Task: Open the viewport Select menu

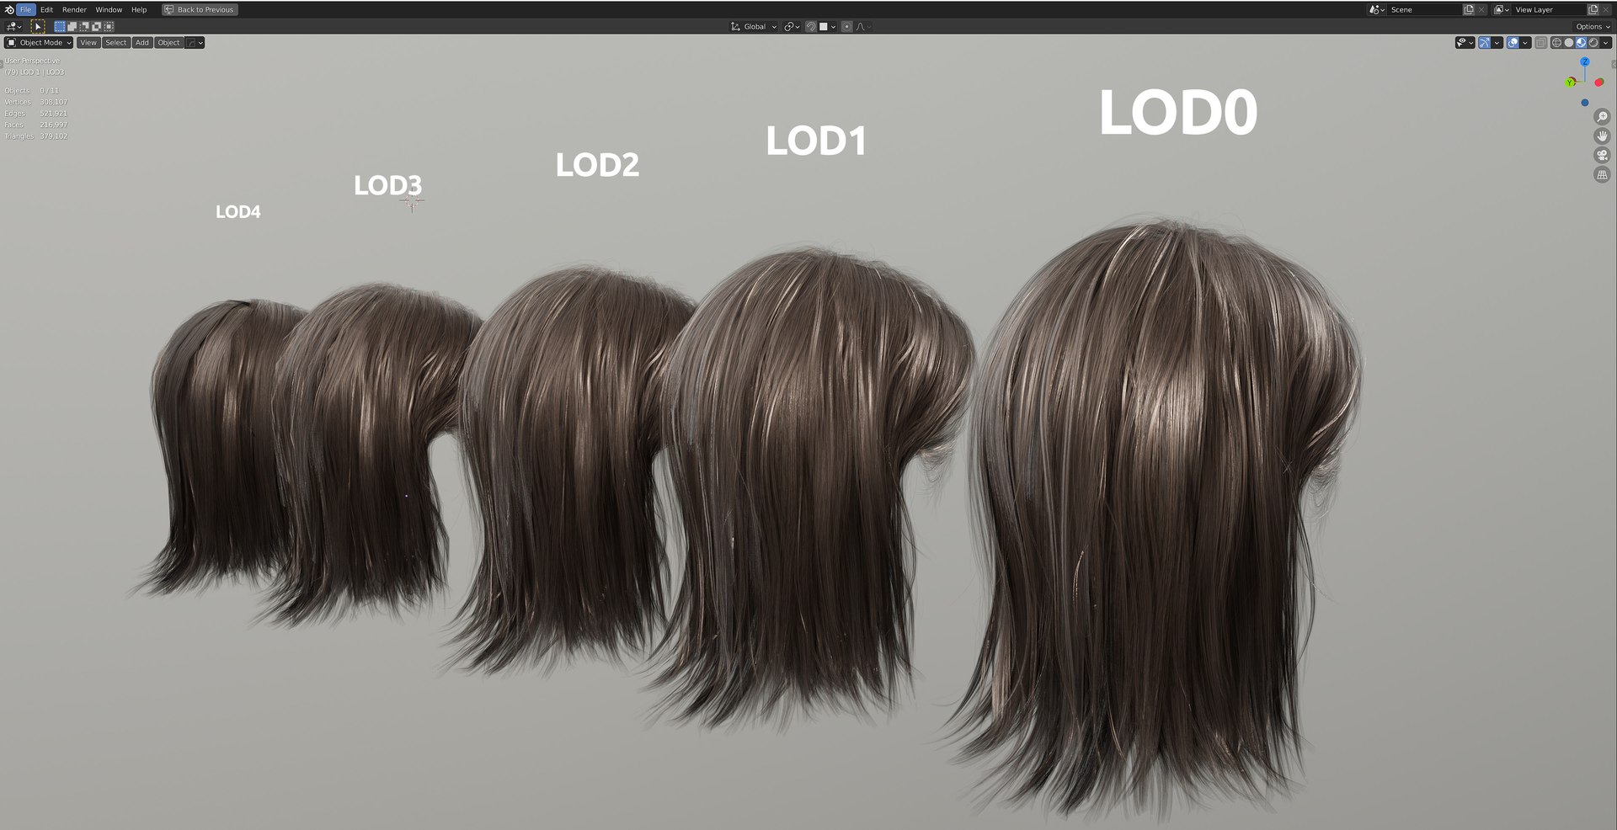Action: (116, 42)
